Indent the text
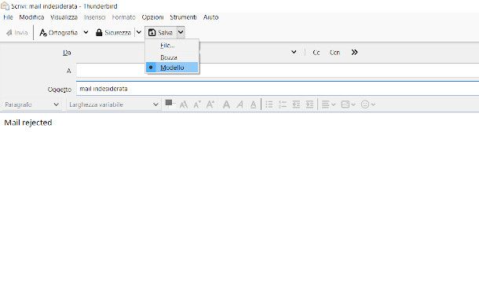The width and height of the screenshot is (479, 304). click(309, 104)
